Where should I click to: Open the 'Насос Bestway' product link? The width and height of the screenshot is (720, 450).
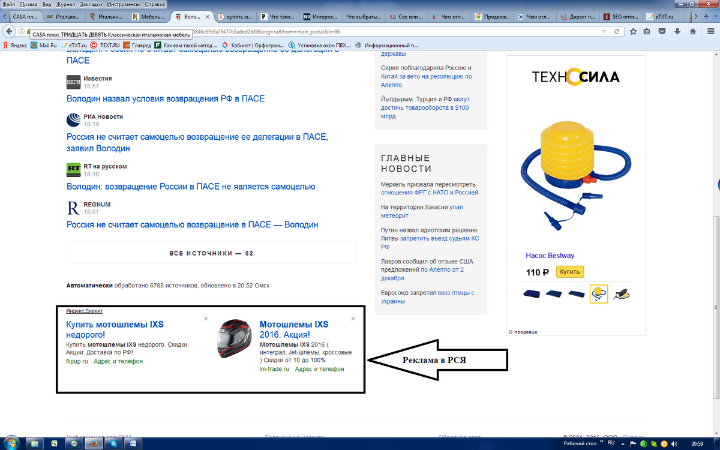(x=550, y=256)
